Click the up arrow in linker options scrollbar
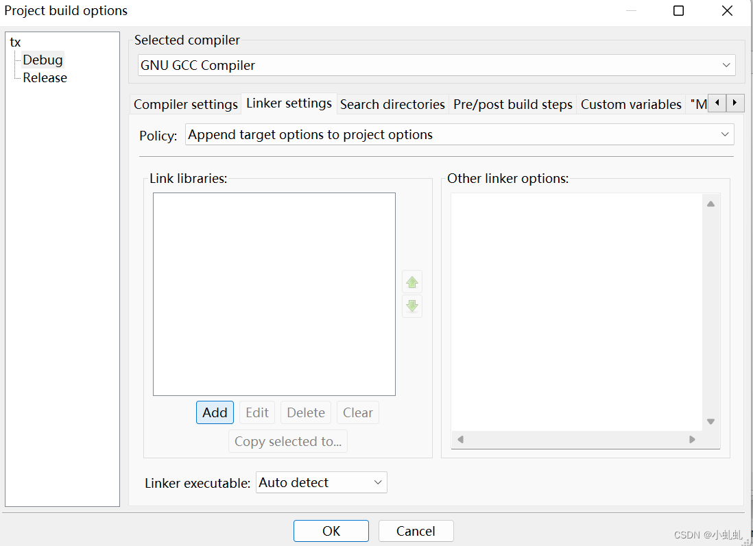 710,204
